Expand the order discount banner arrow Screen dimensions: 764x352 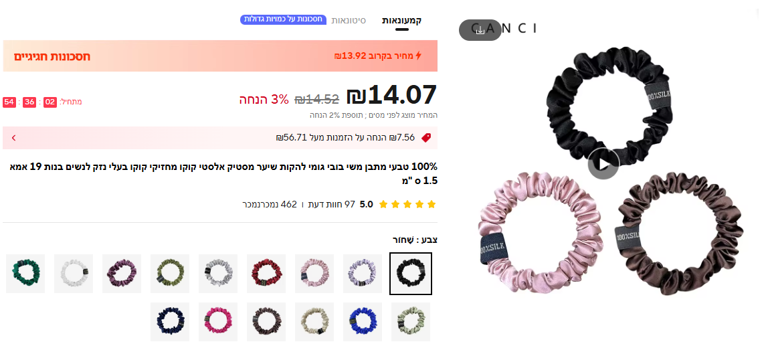tap(13, 137)
